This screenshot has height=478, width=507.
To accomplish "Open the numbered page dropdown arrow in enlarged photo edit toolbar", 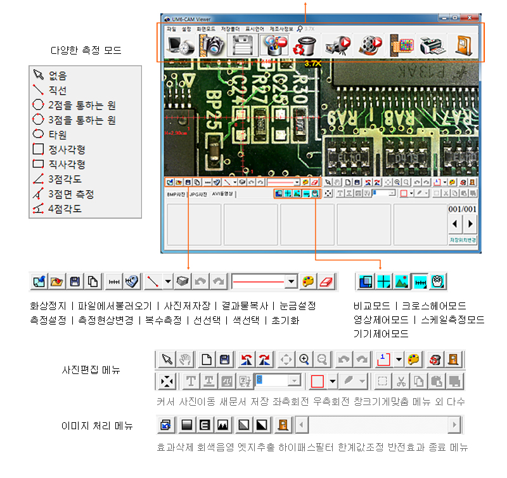I will [x=399, y=359].
